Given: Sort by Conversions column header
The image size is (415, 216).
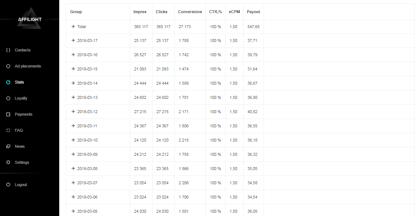Looking at the screenshot, I should (x=190, y=12).
